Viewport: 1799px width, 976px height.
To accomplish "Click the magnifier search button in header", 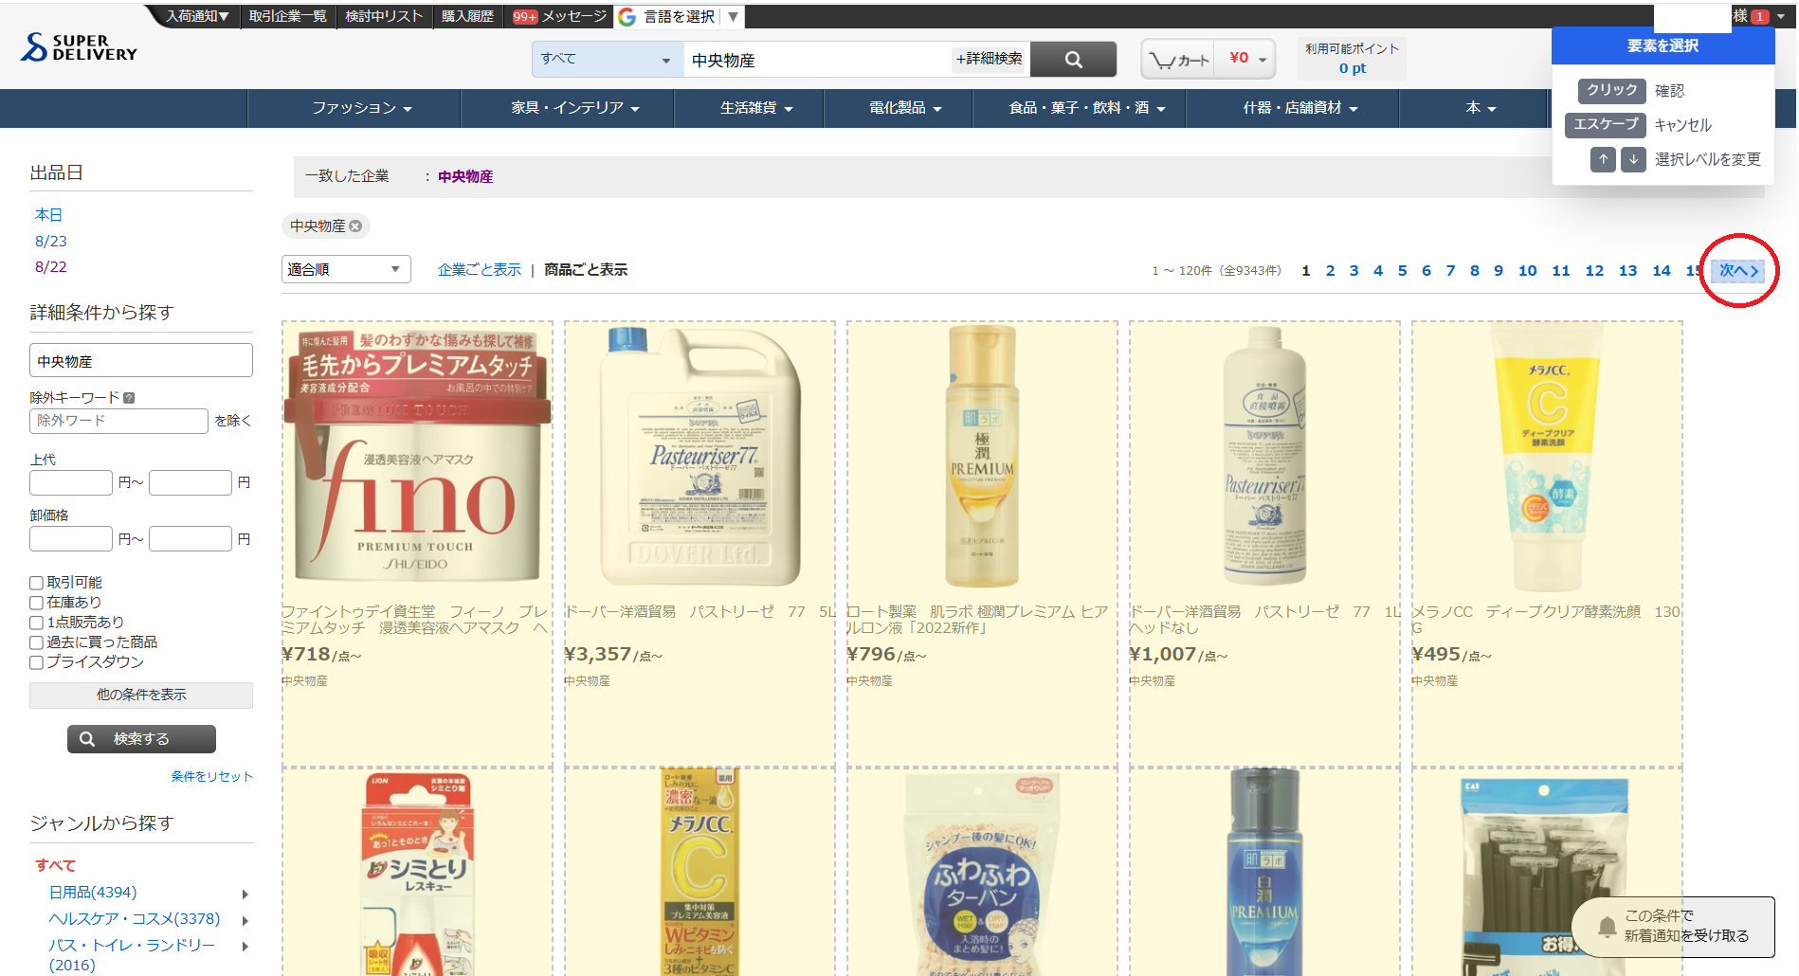I will [x=1073, y=60].
